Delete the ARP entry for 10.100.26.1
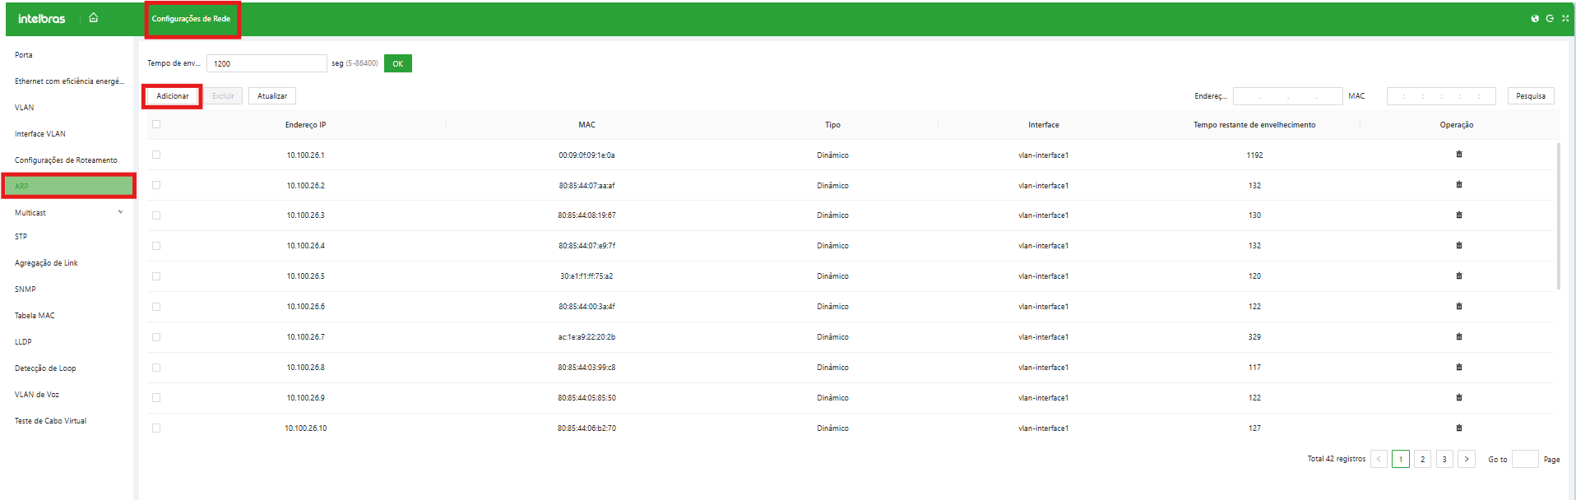 [1459, 155]
